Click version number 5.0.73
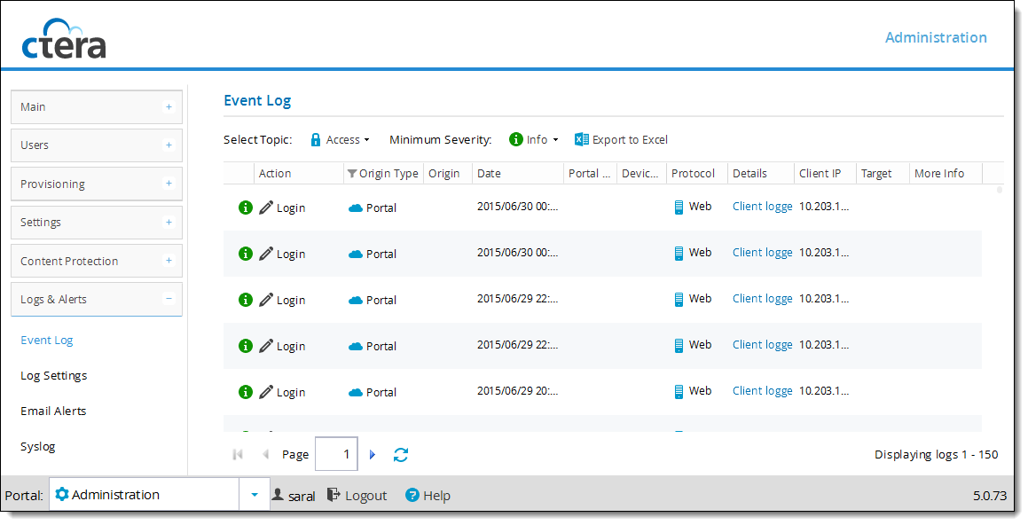The image size is (1028, 525). (x=989, y=496)
